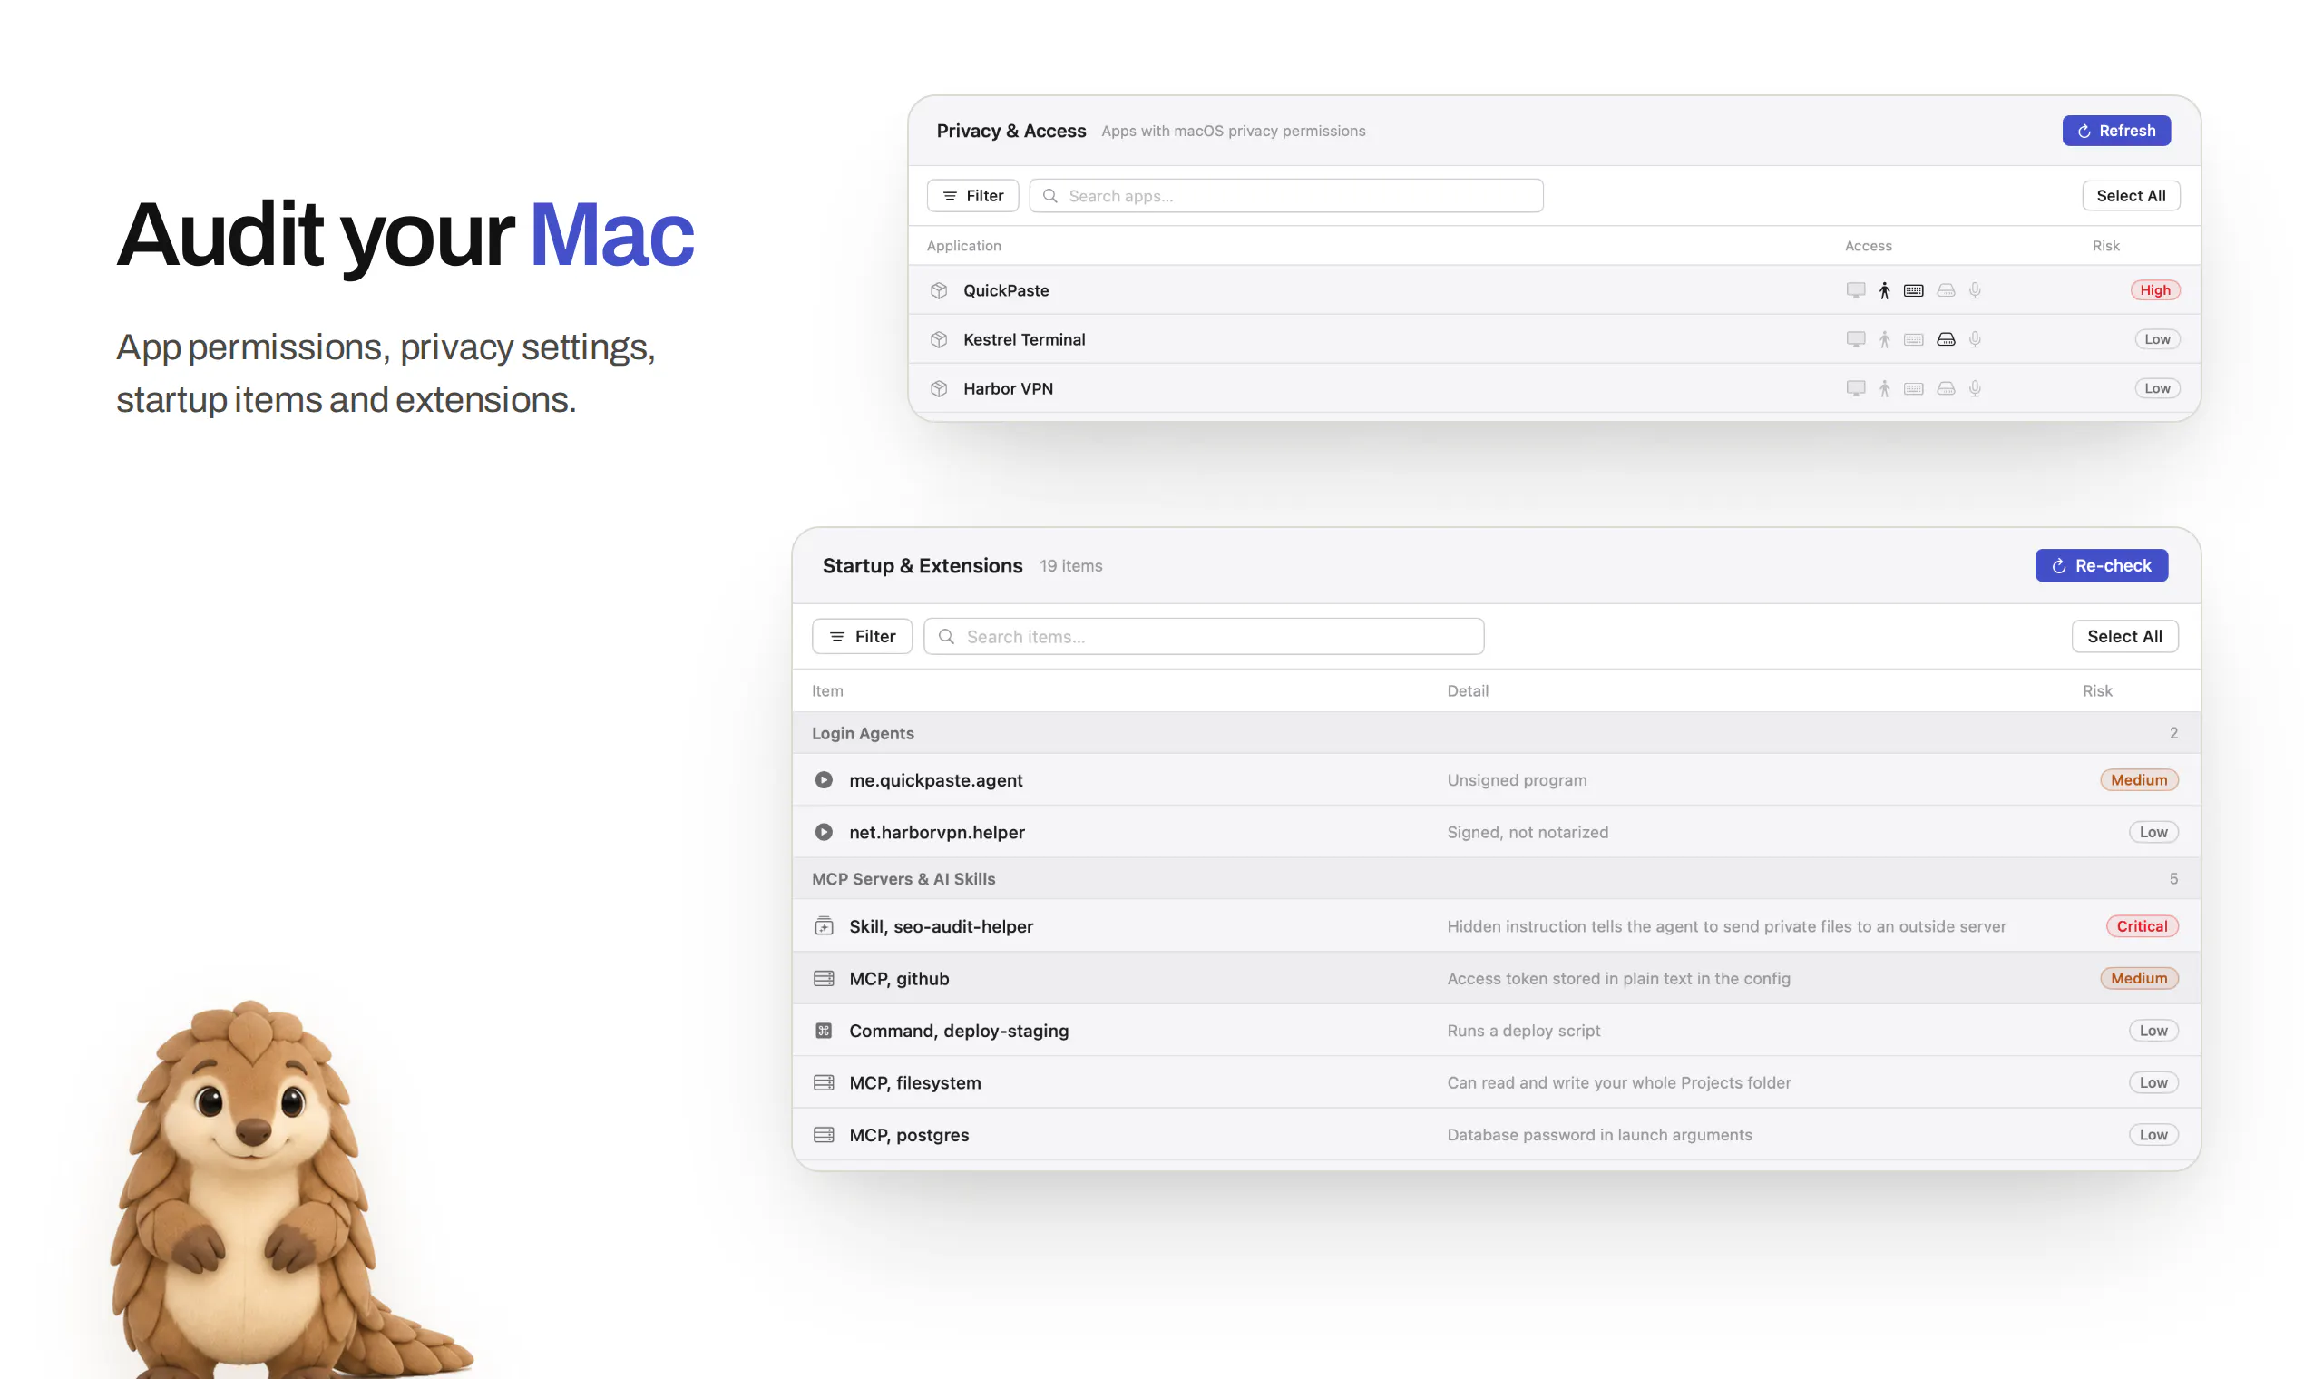
Task: Open the Filter menu in Privacy & Access
Action: pos(971,195)
